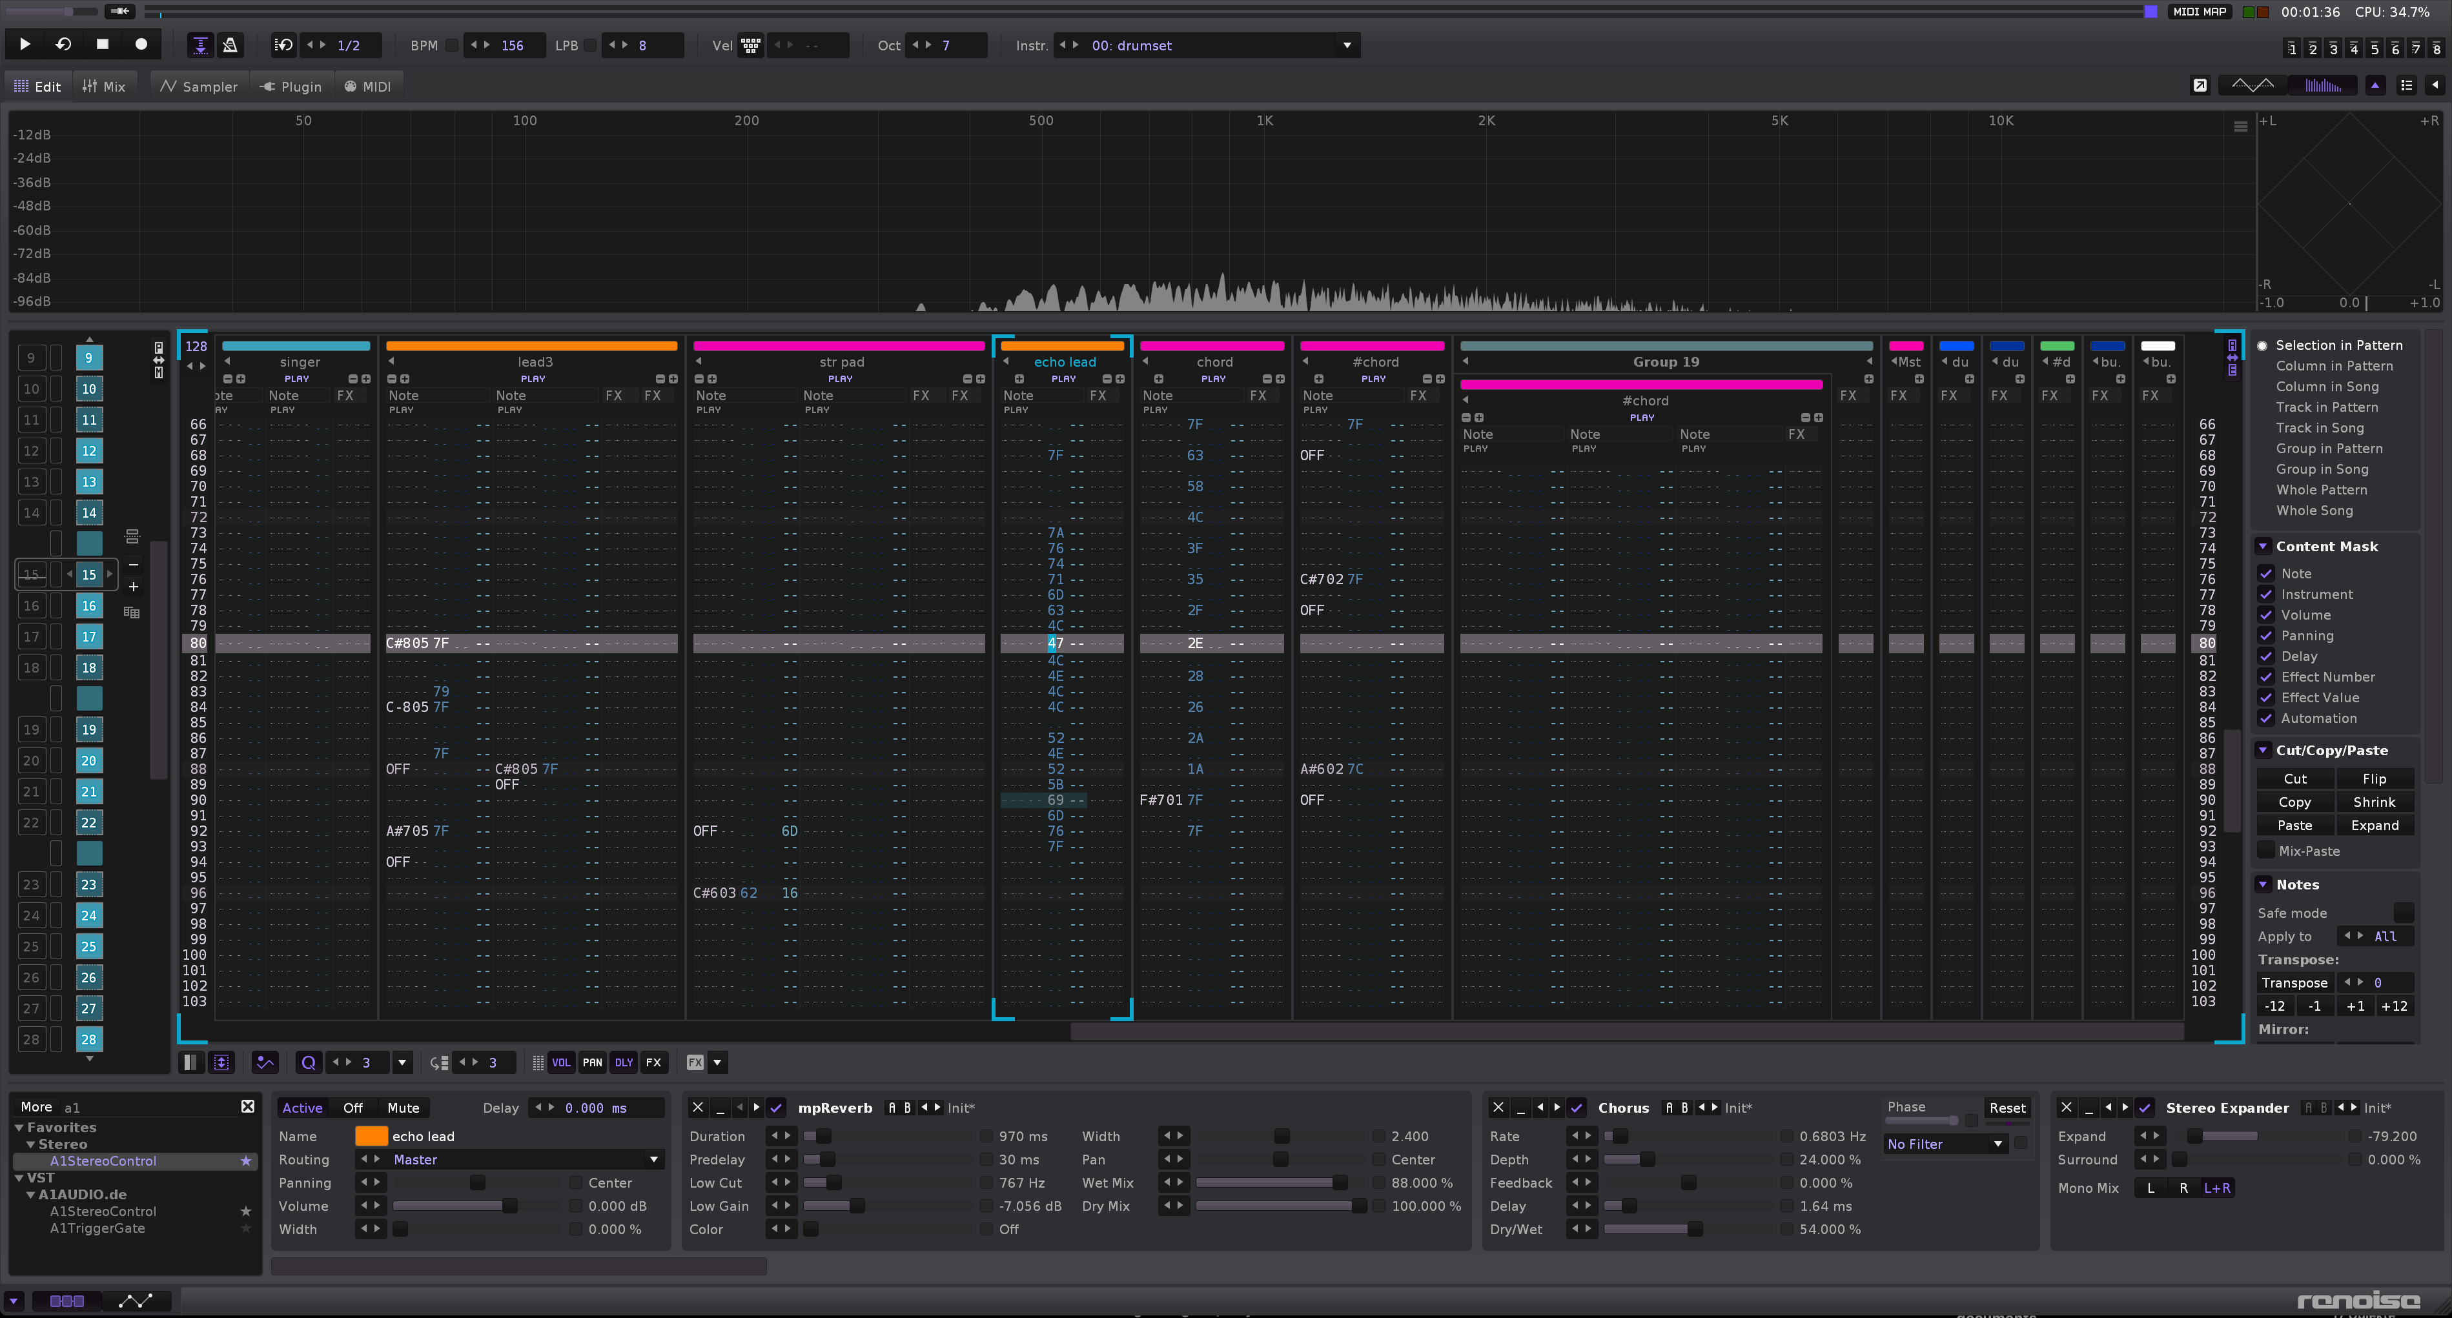2452x1318 pixels.
Task: Click the quantize Q icon
Action: click(309, 1062)
